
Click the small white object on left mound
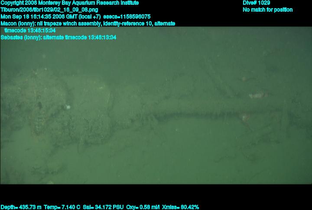(x=67, y=106)
